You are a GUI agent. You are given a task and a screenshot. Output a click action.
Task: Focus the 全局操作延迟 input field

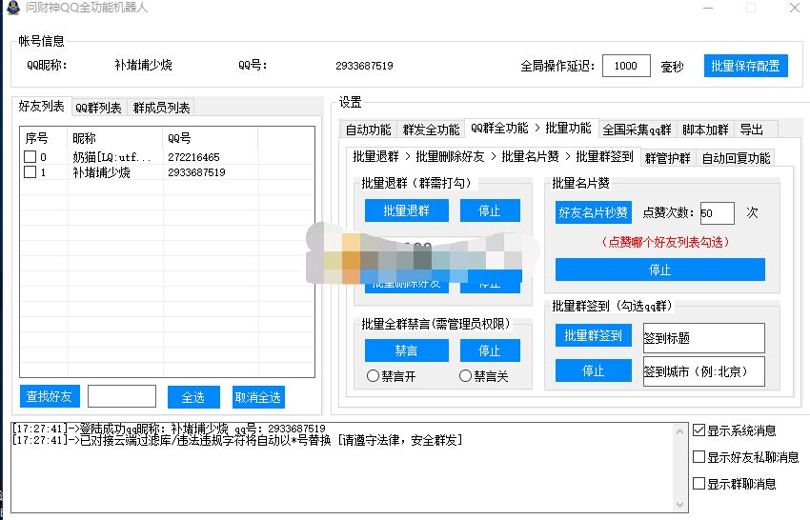[x=626, y=66]
